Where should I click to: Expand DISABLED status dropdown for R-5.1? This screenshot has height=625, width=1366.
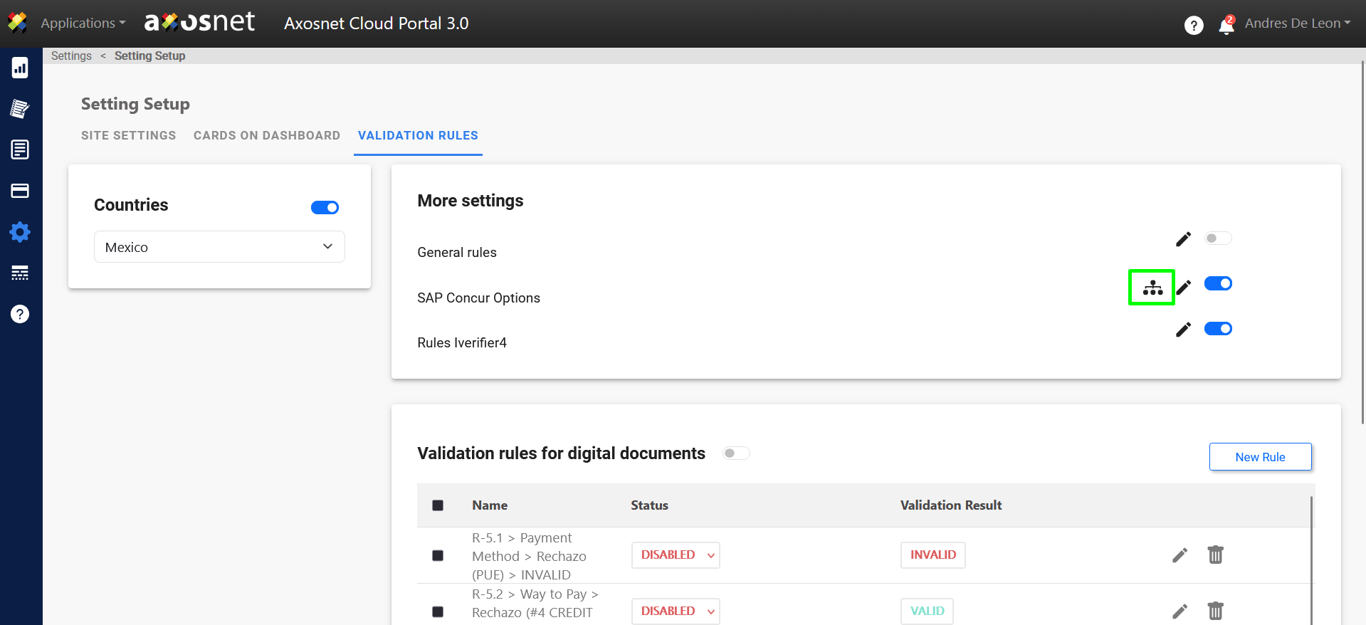(675, 555)
